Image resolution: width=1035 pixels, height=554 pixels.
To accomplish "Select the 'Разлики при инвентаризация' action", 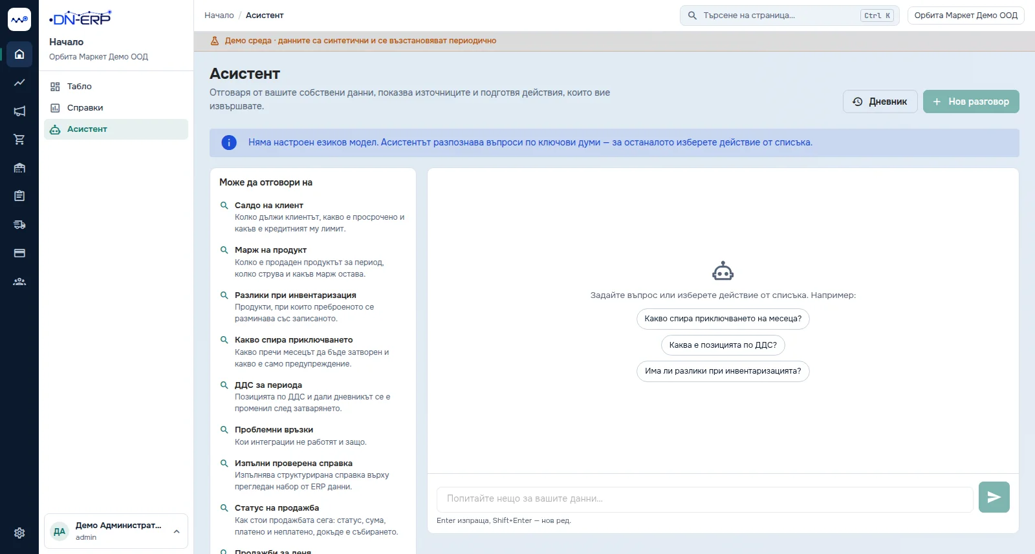I will 313,307.
